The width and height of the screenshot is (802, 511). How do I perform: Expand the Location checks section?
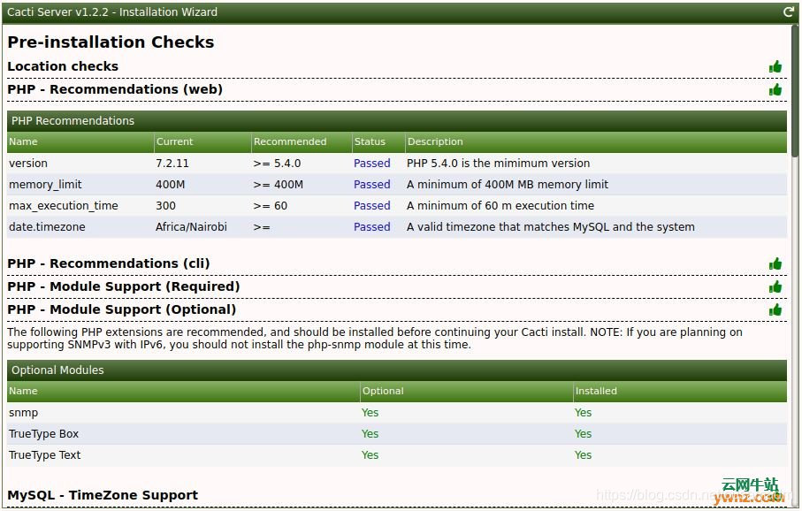[63, 66]
